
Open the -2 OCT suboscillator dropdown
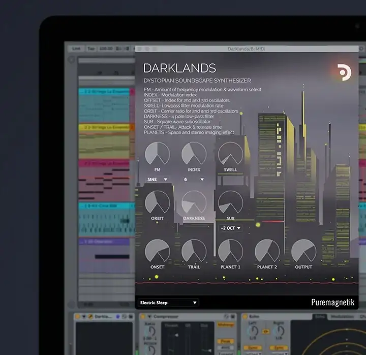click(x=230, y=228)
